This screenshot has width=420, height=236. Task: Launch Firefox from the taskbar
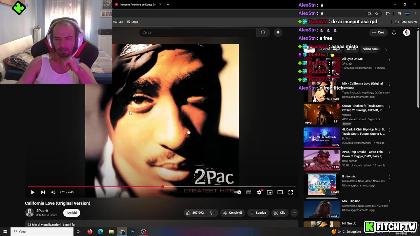90,232
